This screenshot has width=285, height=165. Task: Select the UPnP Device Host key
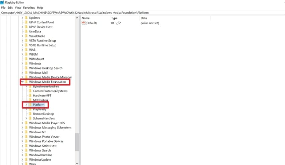(x=41, y=27)
